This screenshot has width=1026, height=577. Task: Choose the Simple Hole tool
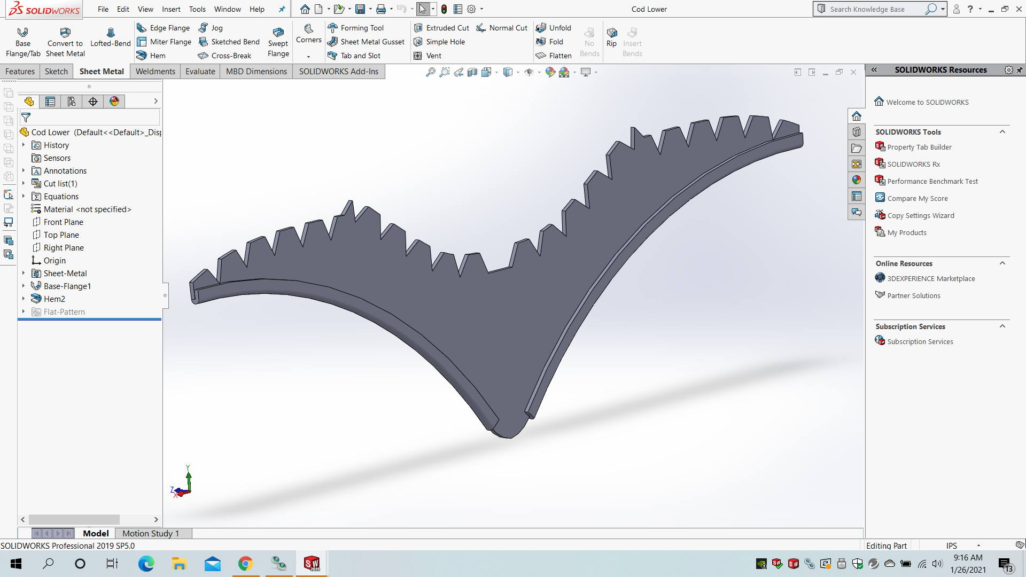click(439, 42)
